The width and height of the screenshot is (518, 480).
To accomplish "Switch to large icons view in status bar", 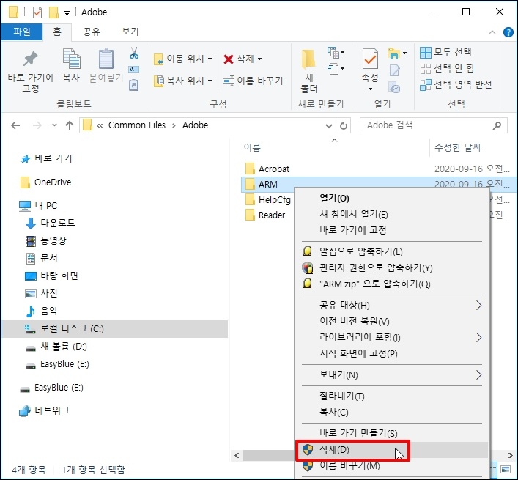I will [x=506, y=469].
